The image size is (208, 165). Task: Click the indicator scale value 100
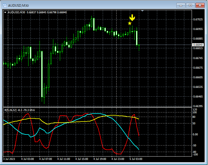[195, 112]
